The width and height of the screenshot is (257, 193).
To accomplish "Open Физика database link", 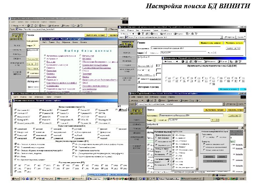I will [86, 76].
